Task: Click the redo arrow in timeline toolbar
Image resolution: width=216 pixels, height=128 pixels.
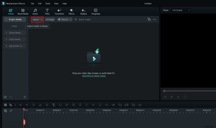Action: (27, 105)
